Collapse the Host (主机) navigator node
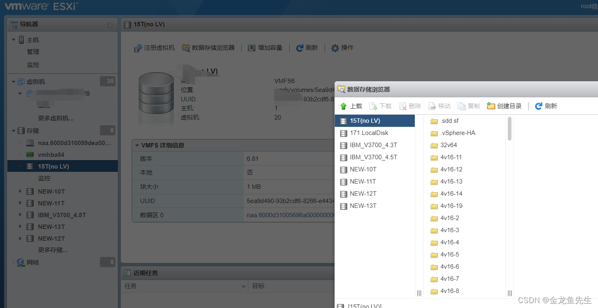Viewport: 598px width, 308px height. (13, 40)
